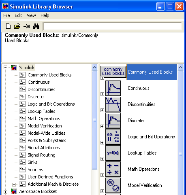Select Model Verification in the tree
Image resolution: width=186 pixels, height=195 pixels.
(45, 126)
